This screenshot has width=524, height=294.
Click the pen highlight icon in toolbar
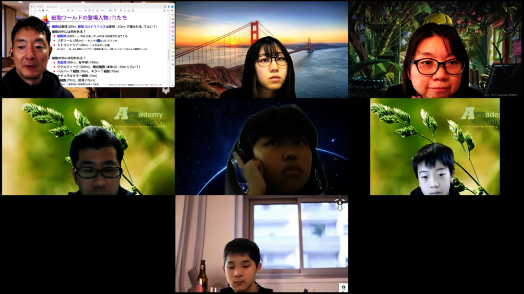point(125,11)
